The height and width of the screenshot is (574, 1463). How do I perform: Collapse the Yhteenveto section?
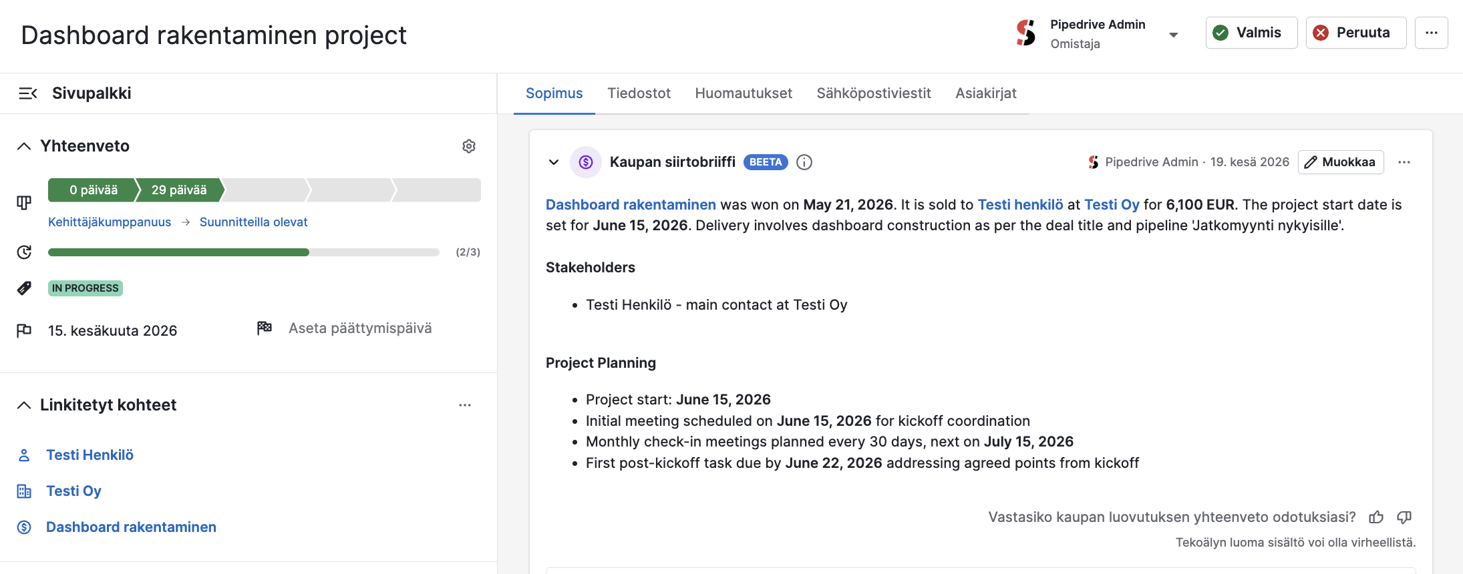(24, 146)
